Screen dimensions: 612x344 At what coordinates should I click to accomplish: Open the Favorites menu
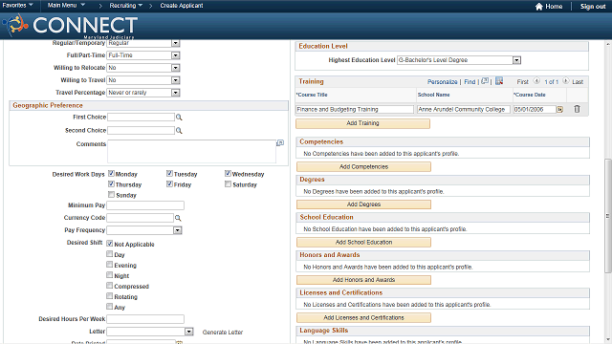coord(17,6)
